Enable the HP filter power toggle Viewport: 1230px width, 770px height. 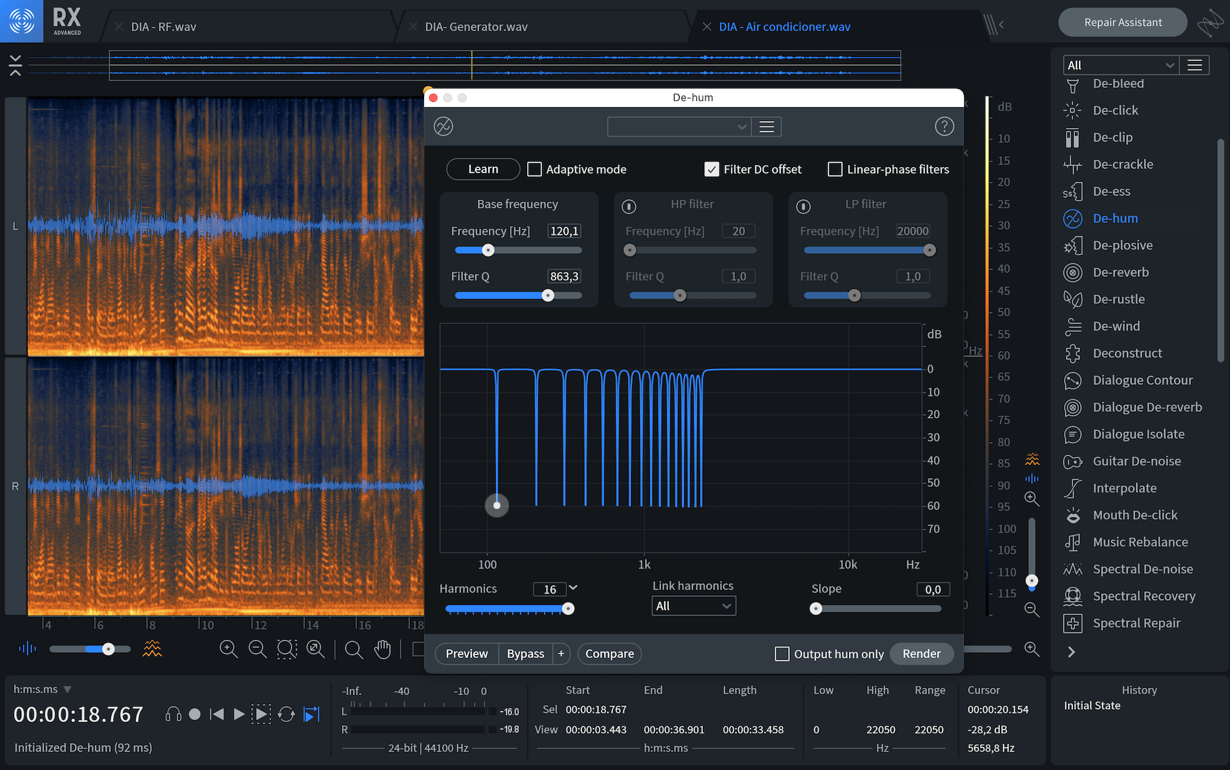629,206
